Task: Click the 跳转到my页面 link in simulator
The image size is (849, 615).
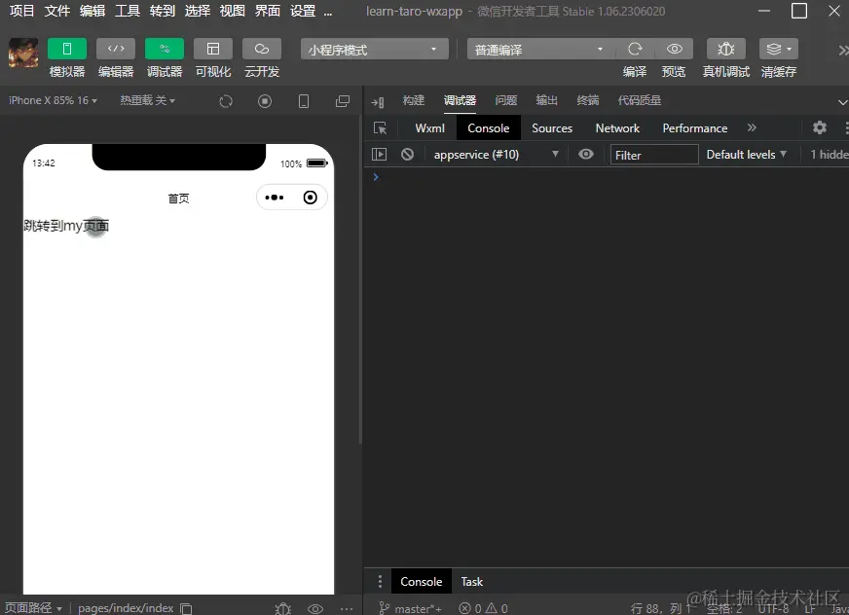Action: tap(66, 225)
